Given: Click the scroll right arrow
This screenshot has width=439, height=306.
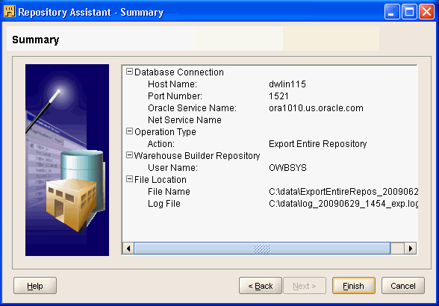Looking at the screenshot, I should (411, 249).
